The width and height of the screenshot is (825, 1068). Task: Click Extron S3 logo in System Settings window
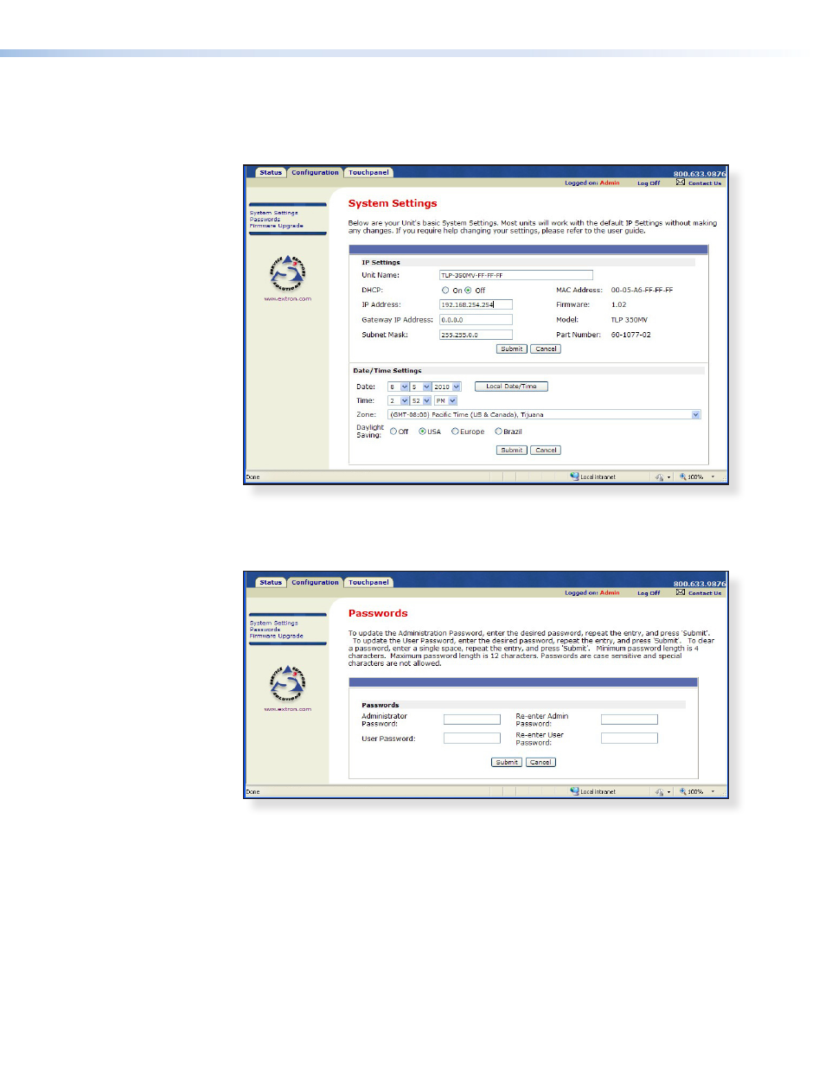(287, 273)
